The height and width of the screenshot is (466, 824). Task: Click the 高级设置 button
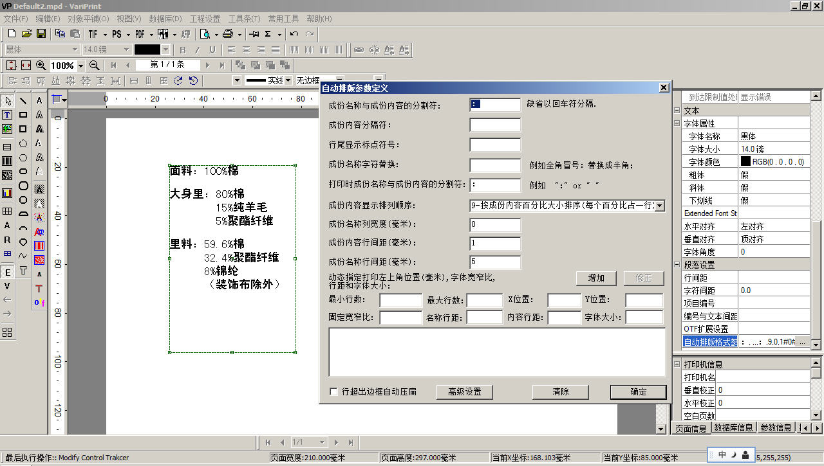pos(465,391)
